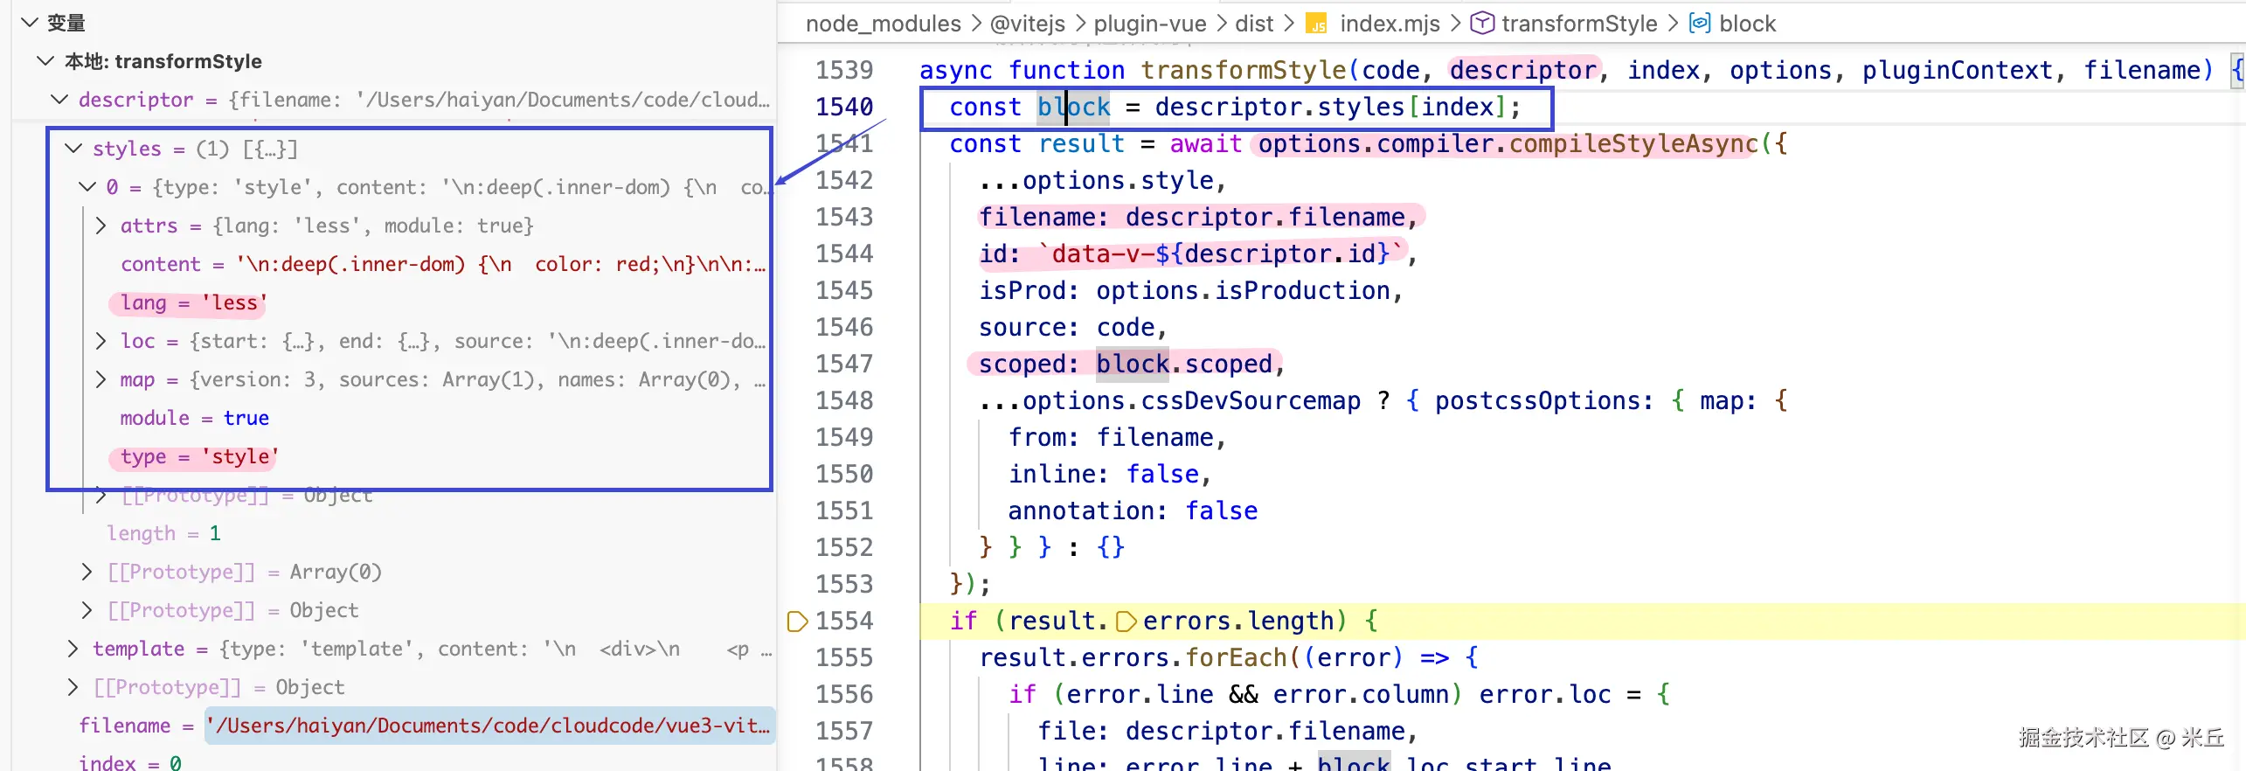The height and width of the screenshot is (771, 2246).
Task: Click 'block.scoped' in line 1547
Action: (1184, 364)
